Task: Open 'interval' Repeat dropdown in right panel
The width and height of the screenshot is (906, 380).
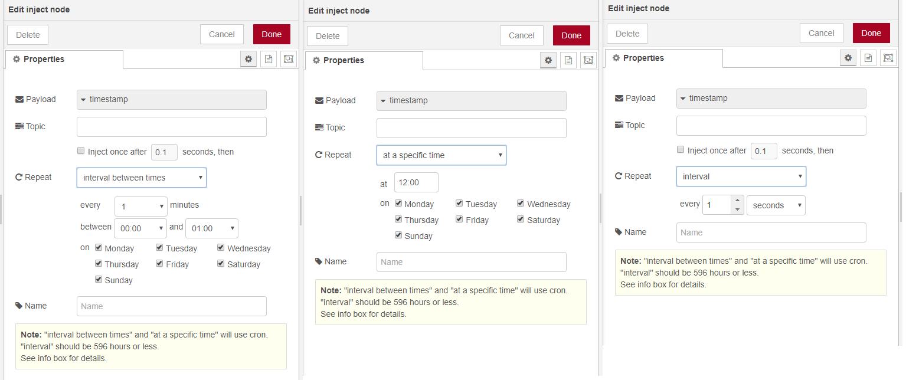Action: (x=741, y=176)
